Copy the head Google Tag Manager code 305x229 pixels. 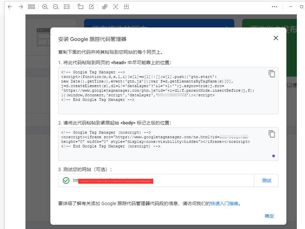[x=272, y=74]
